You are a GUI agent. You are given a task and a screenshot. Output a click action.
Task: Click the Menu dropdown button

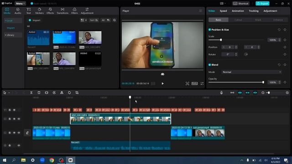[x=20, y=4]
